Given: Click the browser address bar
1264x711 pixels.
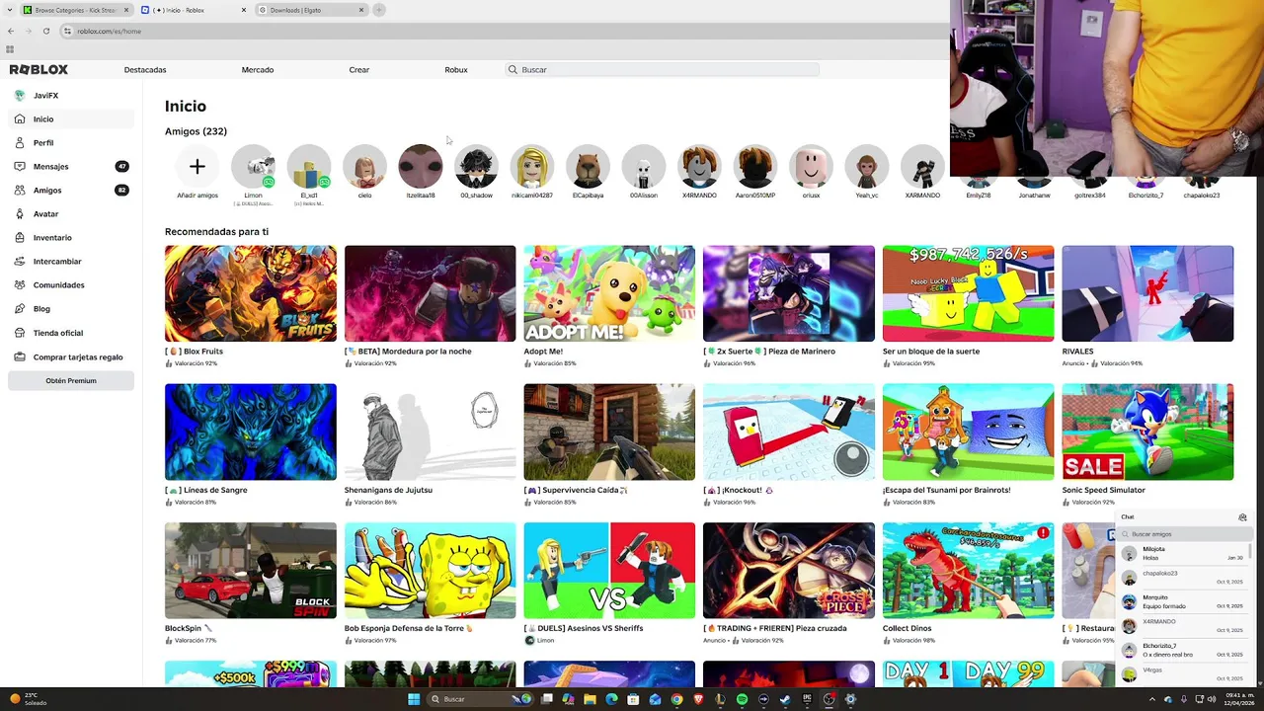Looking at the screenshot, I should pos(504,32).
